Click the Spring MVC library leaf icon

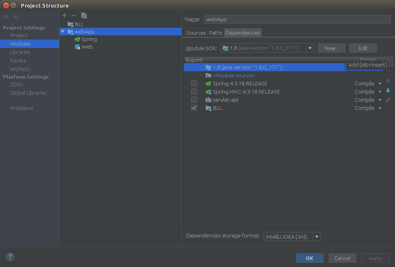click(x=208, y=92)
